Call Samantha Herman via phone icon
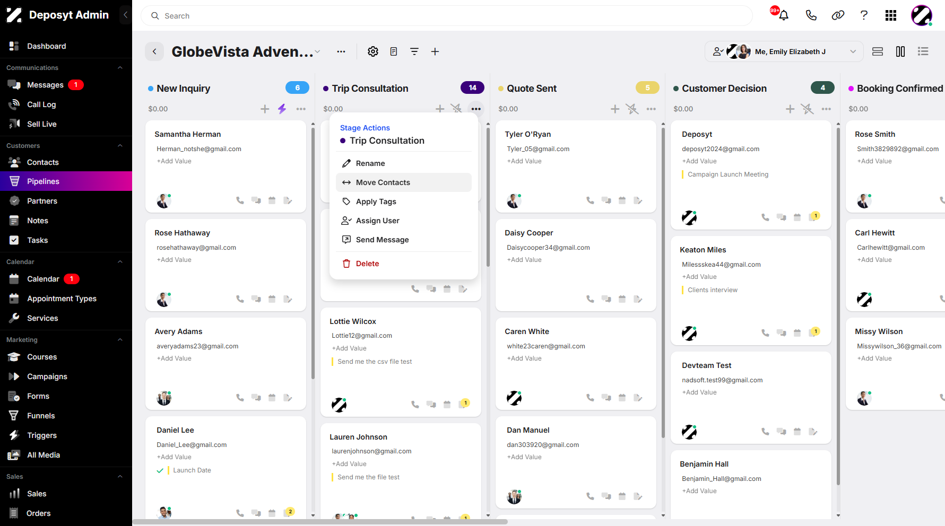Viewport: 945px width, 526px height. click(240, 200)
